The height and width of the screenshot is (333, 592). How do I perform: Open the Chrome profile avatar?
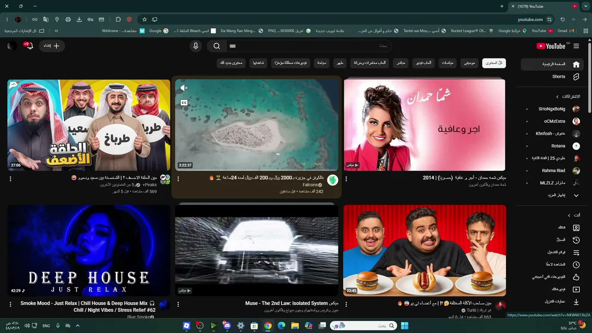click(x=18, y=19)
